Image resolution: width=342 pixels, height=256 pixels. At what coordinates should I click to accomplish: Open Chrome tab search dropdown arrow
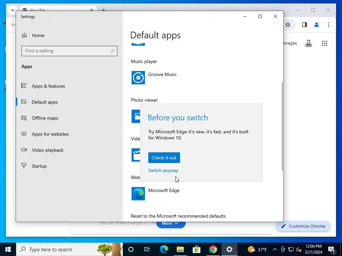[12, 10]
